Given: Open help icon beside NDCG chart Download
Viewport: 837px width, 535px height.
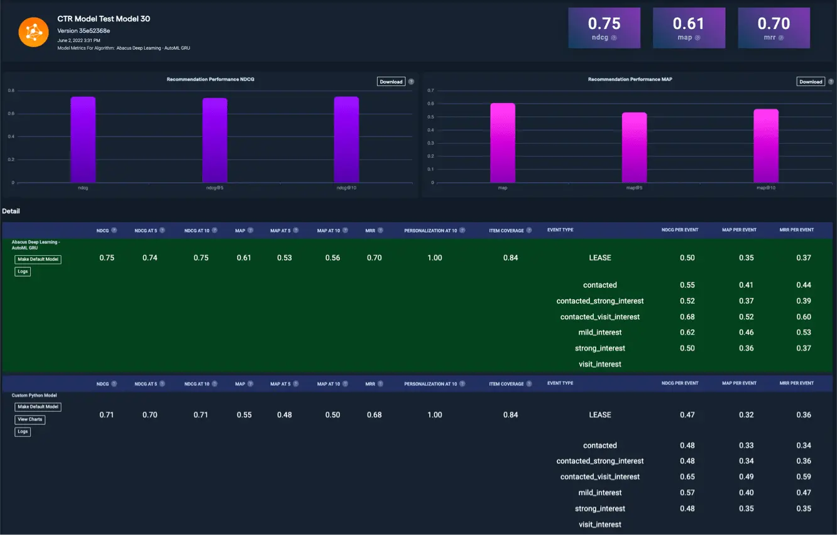Looking at the screenshot, I should click(411, 82).
